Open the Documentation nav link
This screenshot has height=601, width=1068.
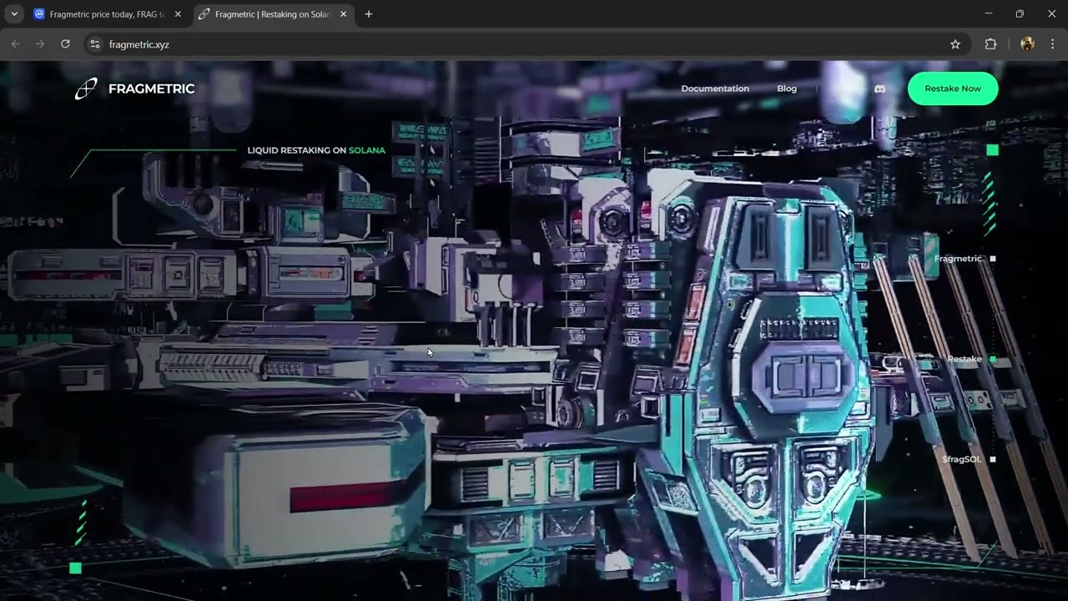pos(715,88)
